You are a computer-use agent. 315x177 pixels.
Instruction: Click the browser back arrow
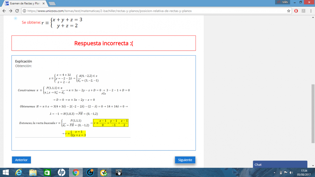click(4, 11)
